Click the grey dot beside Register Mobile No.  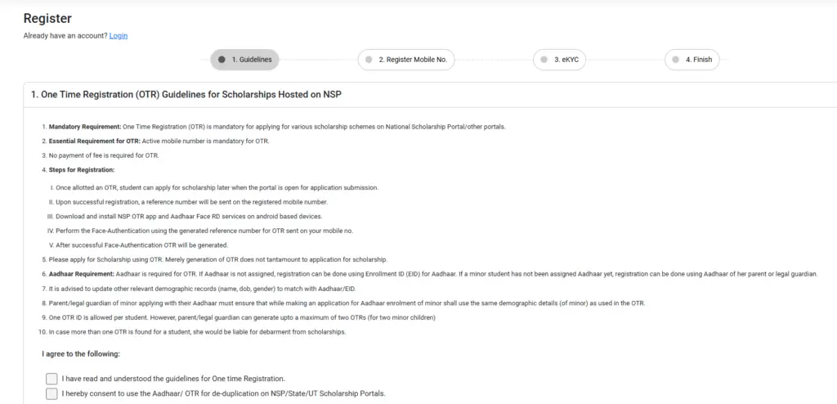pyautogui.click(x=369, y=60)
